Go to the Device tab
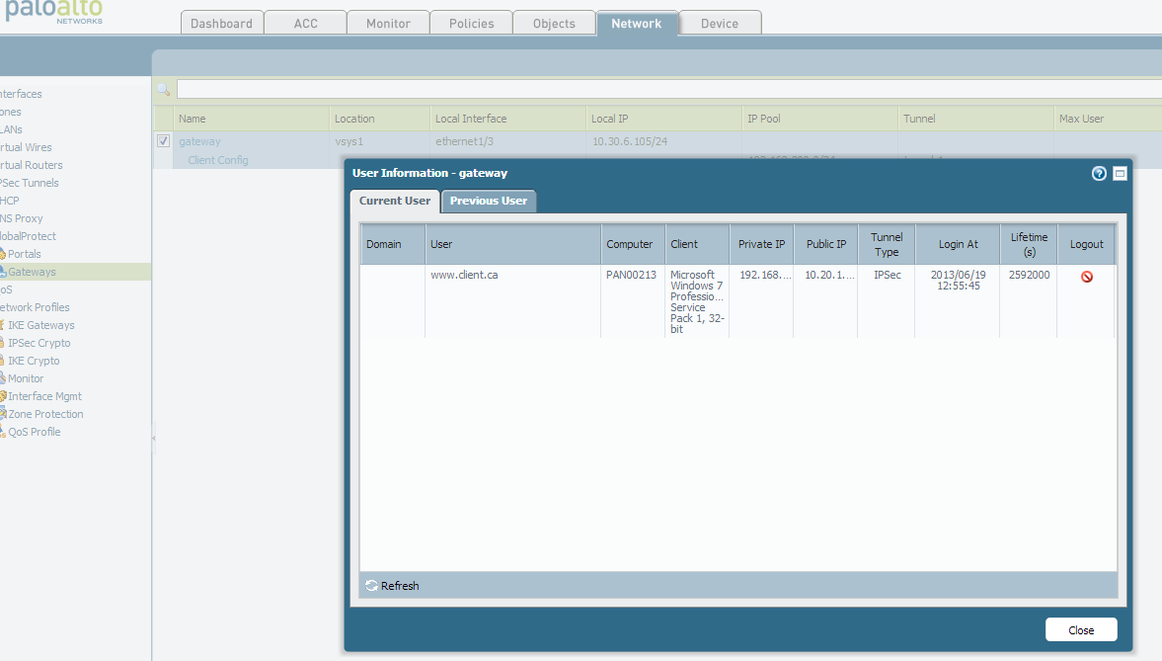This screenshot has height=661, width=1162. (720, 24)
